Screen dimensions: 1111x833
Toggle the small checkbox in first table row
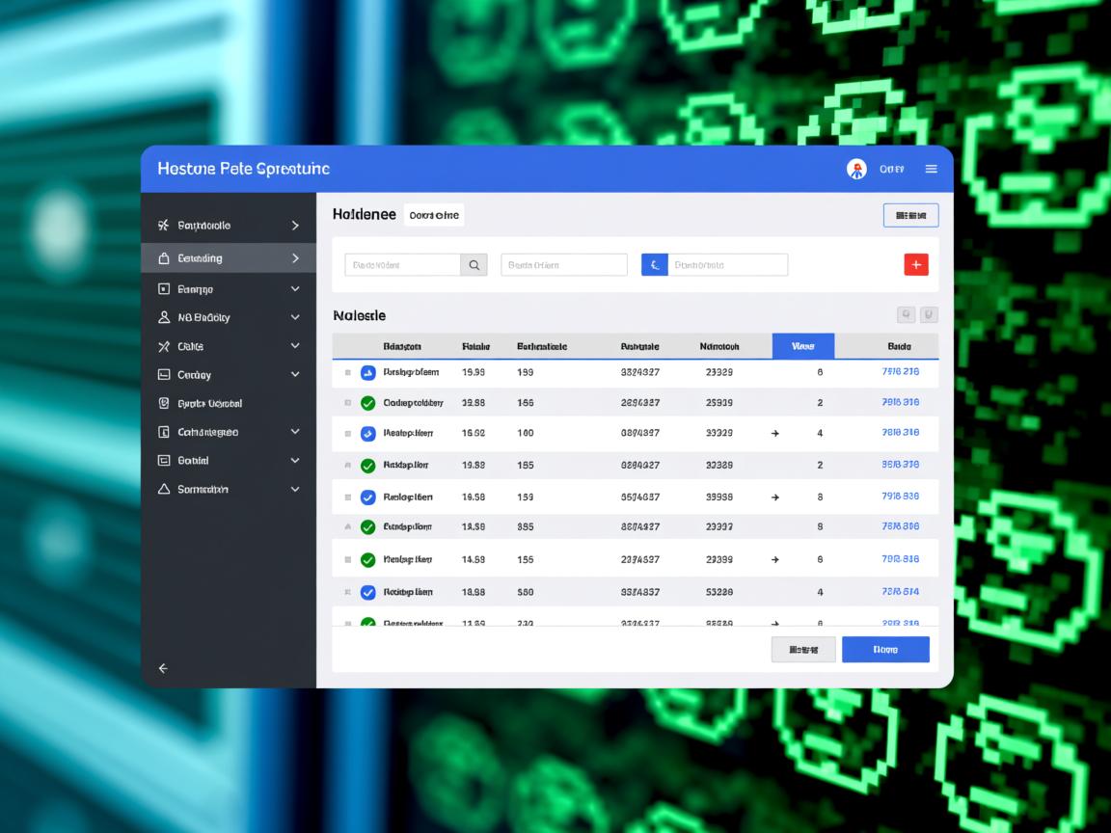click(347, 372)
